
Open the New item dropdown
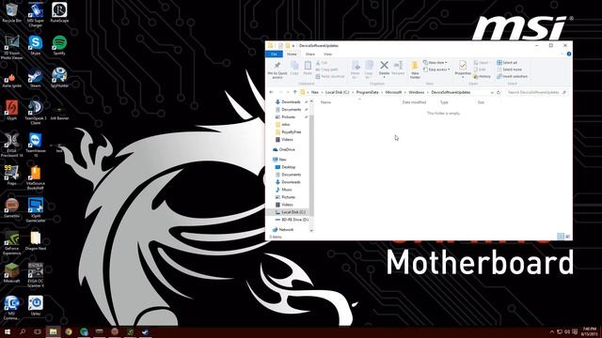pos(435,63)
